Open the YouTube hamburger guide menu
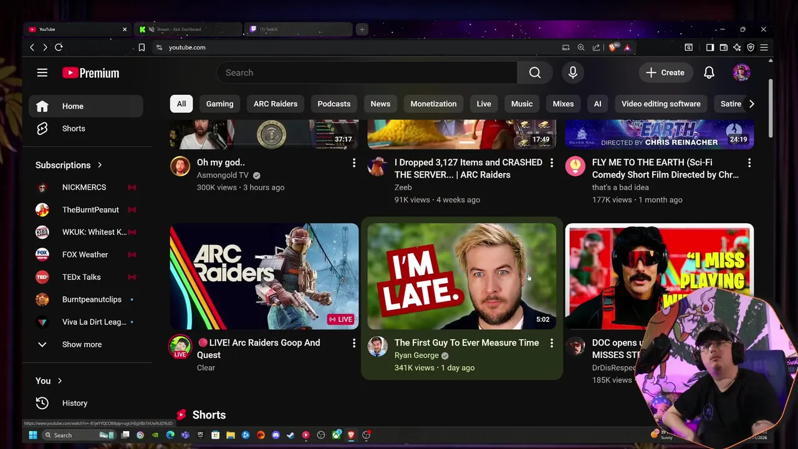The height and width of the screenshot is (449, 798). (x=42, y=73)
